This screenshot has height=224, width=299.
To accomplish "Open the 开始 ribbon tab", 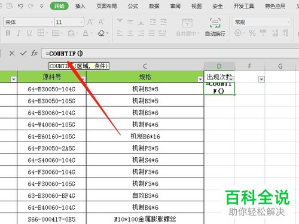I will click(59, 6).
